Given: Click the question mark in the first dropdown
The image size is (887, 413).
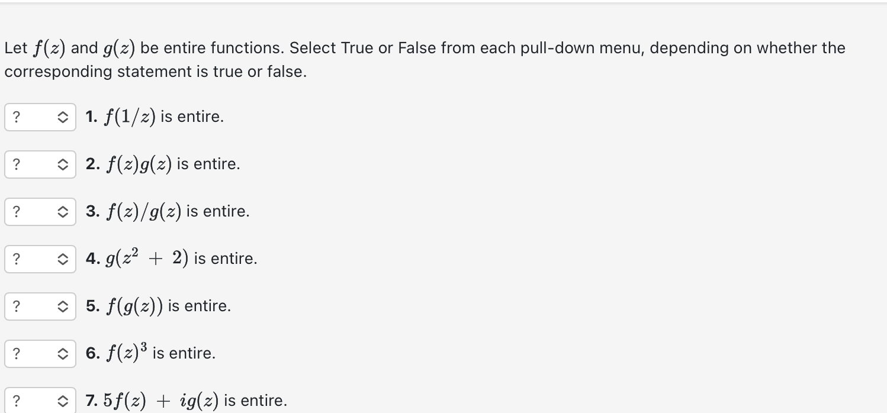Looking at the screenshot, I should (x=15, y=117).
